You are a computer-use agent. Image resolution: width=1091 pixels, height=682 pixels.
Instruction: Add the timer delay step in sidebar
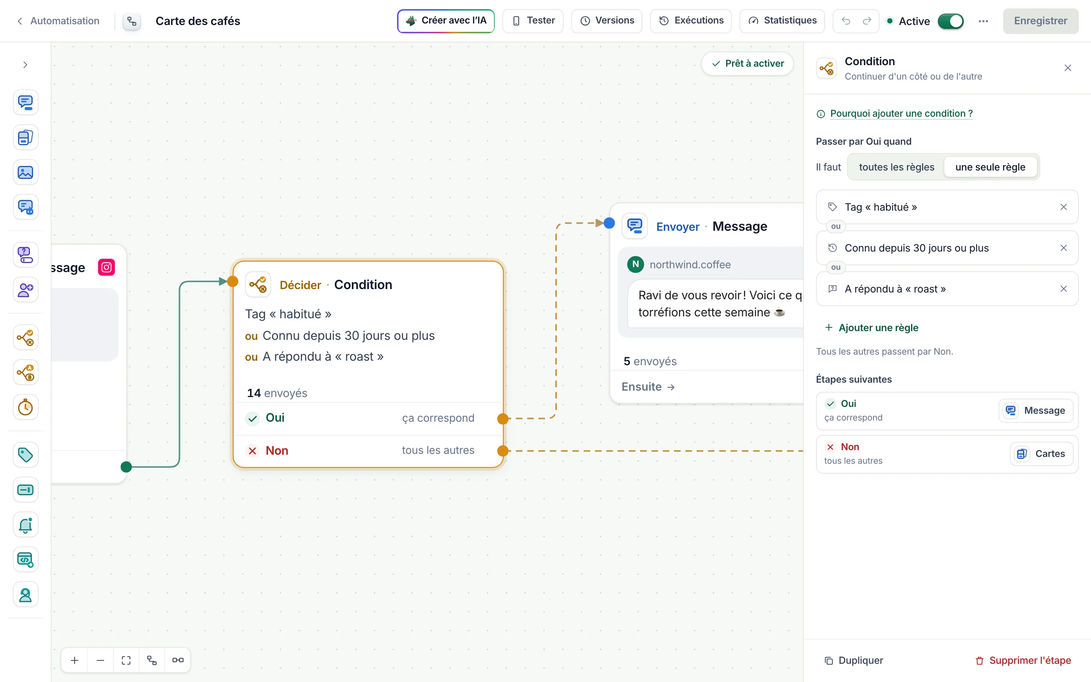point(25,407)
